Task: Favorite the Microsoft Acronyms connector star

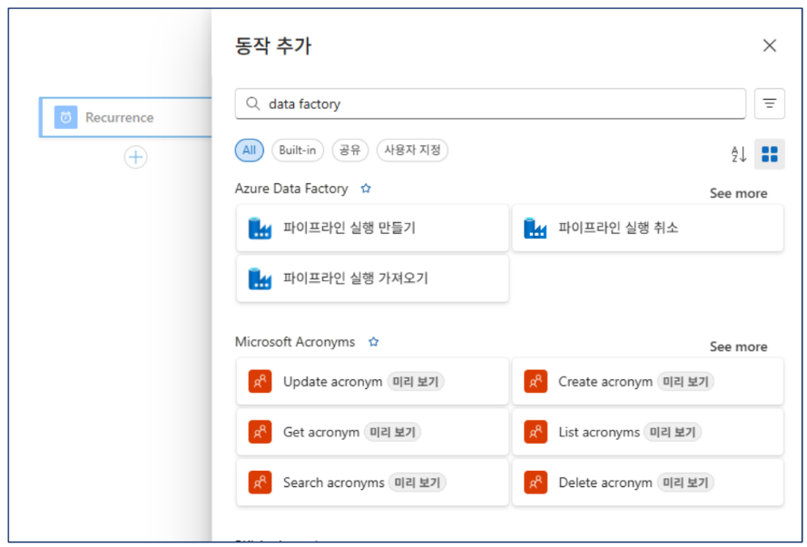Action: coord(374,342)
